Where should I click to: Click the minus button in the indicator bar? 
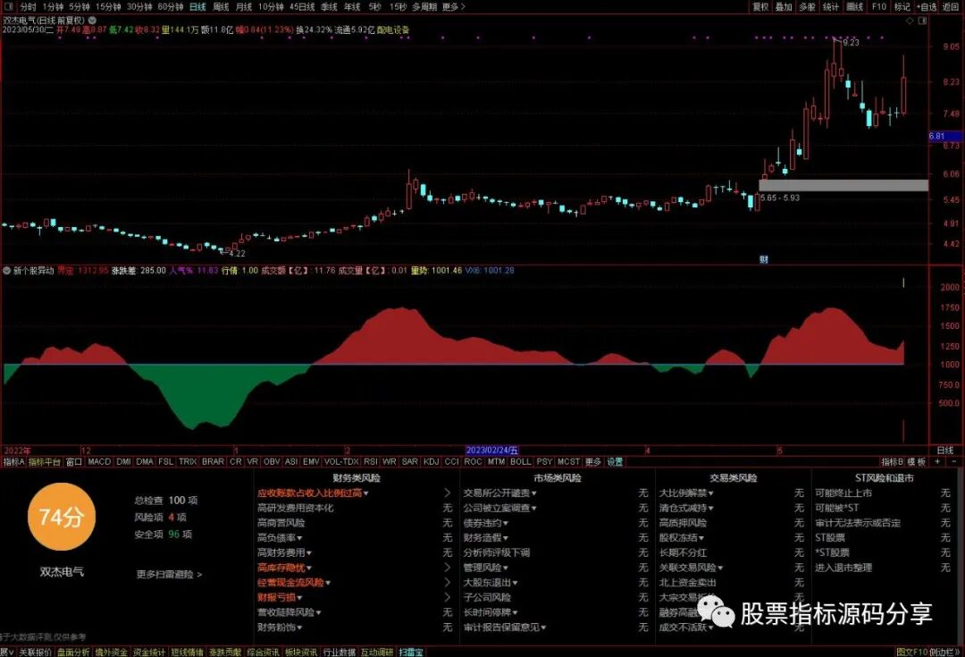click(954, 461)
